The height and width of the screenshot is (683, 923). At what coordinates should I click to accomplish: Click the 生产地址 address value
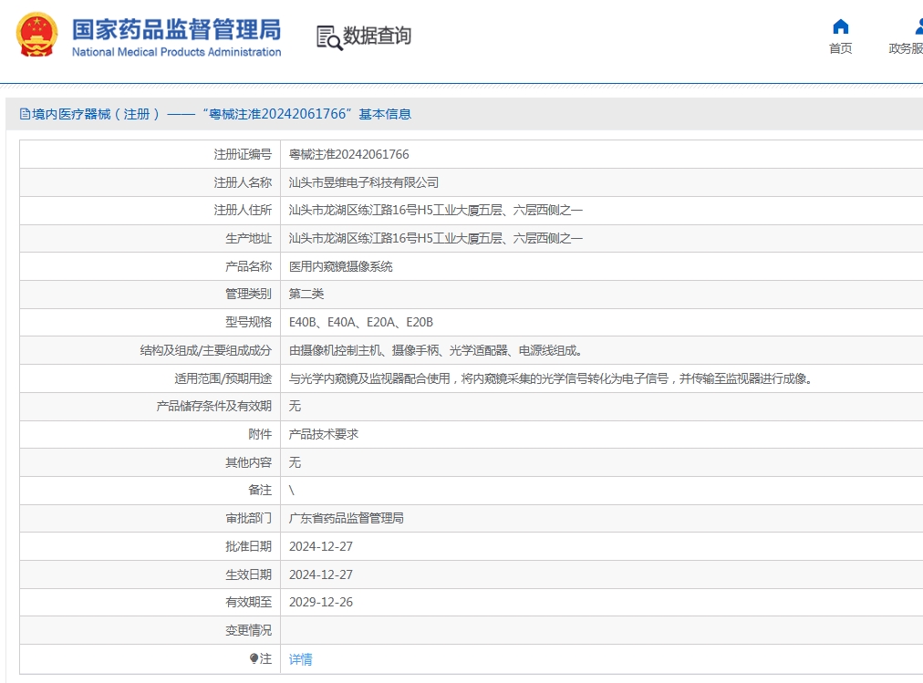436,238
